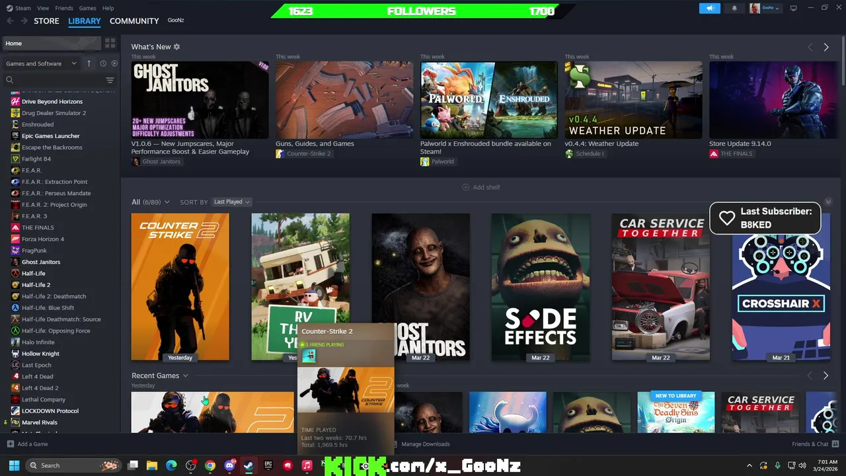Open Friends & Chat icon
The height and width of the screenshot is (476, 846).
pyautogui.click(x=835, y=444)
